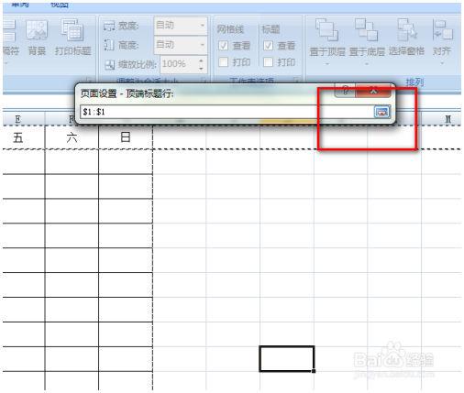Click Bring to Front (置于顶层) icon

pyautogui.click(x=326, y=29)
